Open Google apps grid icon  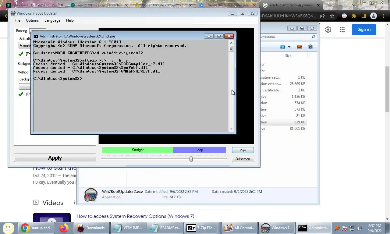(342, 30)
